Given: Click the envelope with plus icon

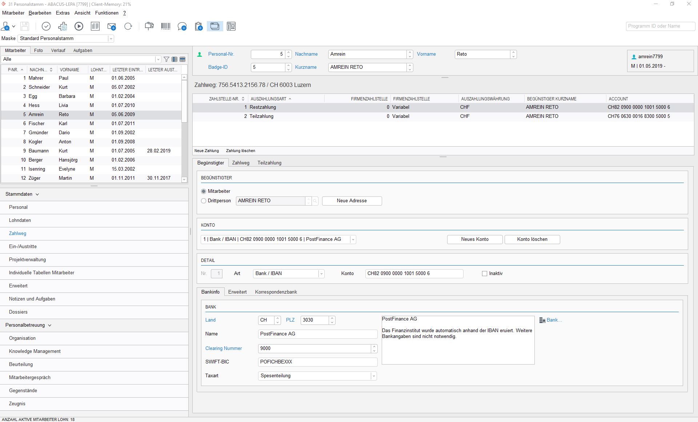Looking at the screenshot, I should click(x=112, y=26).
